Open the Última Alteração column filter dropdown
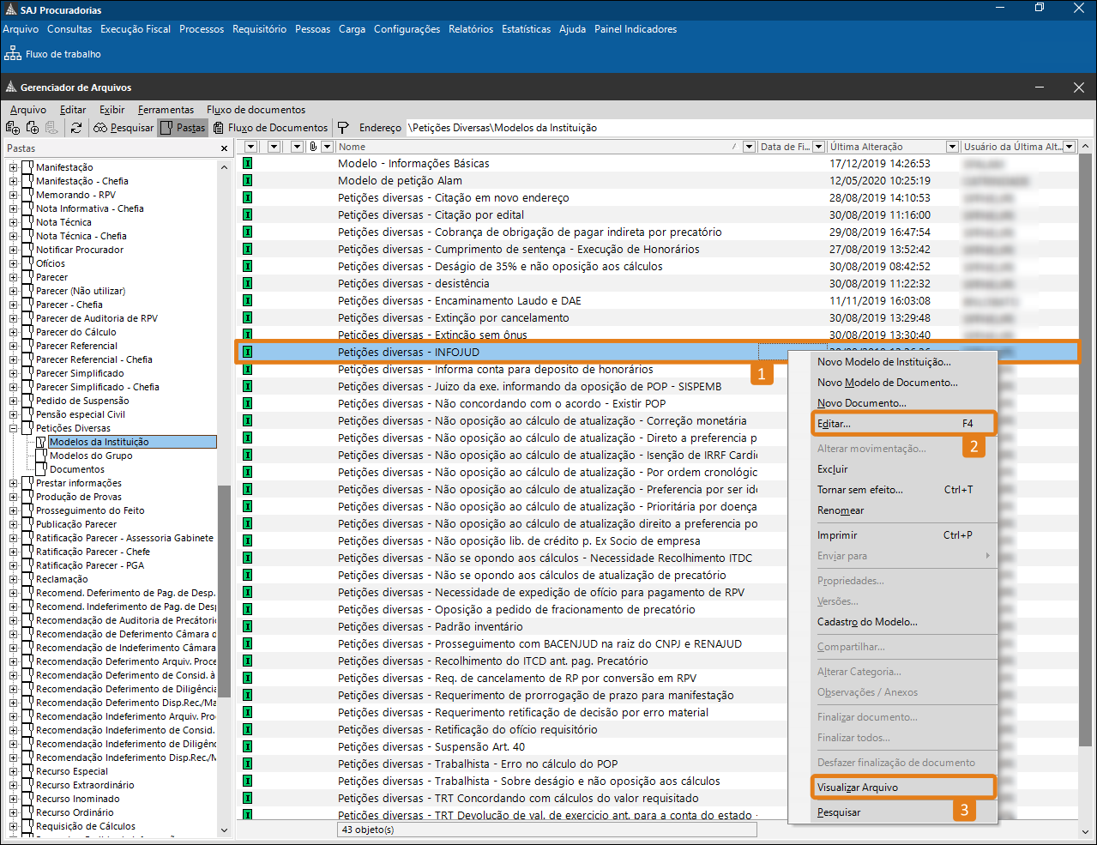 click(951, 147)
